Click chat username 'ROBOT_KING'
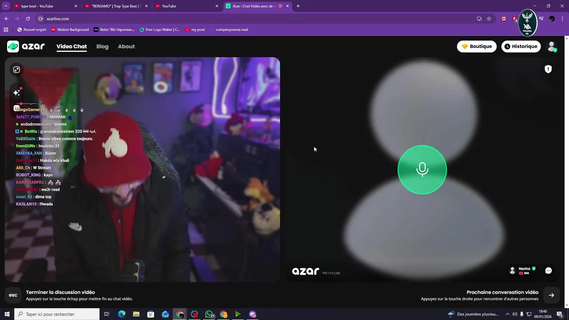 [28, 175]
